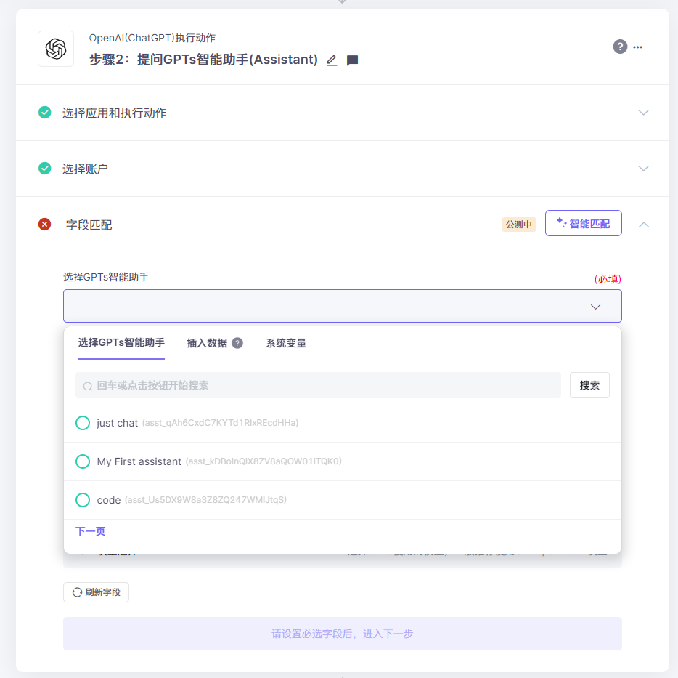Viewport: 678px width, 678px height.
Task: Select the 'My First assistant' radio button
Action: tap(83, 461)
